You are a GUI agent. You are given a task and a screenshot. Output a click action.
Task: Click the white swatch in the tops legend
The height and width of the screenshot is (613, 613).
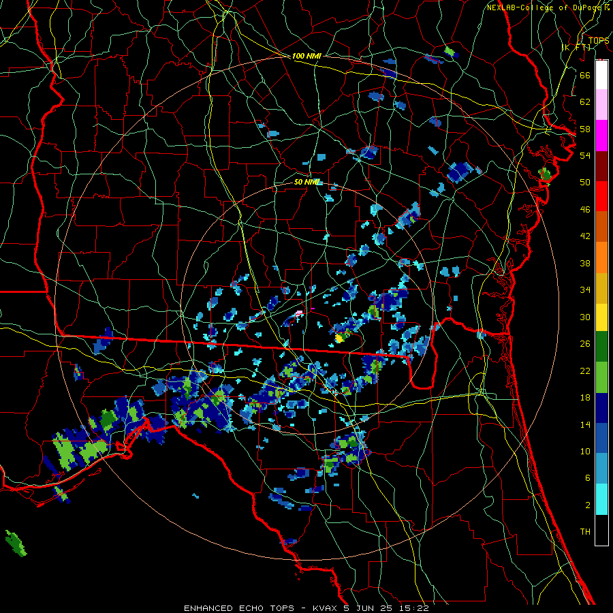(x=601, y=75)
